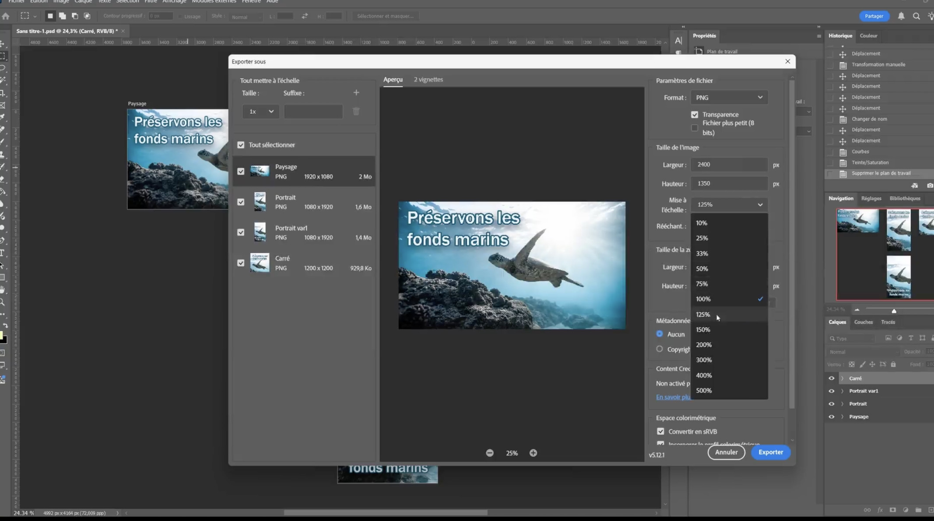Switch to the Couleur panel tab
The width and height of the screenshot is (934, 521).
click(868, 36)
